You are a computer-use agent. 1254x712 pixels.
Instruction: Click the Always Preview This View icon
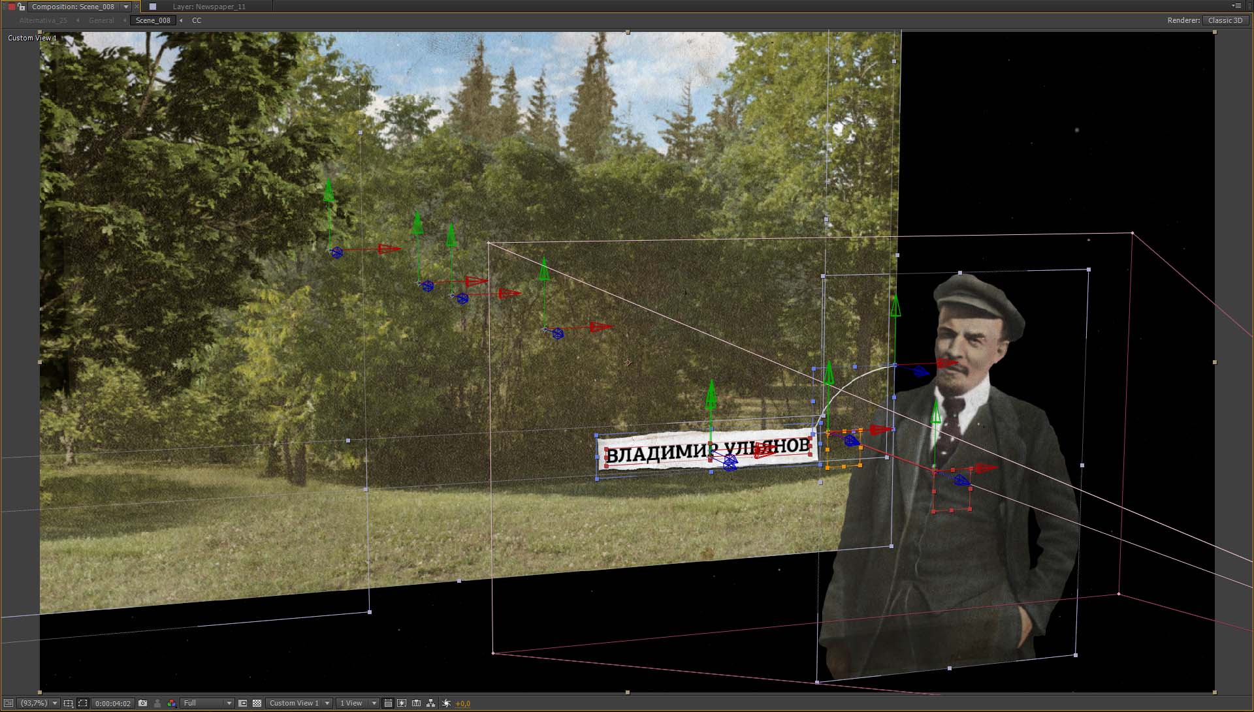pos(8,703)
